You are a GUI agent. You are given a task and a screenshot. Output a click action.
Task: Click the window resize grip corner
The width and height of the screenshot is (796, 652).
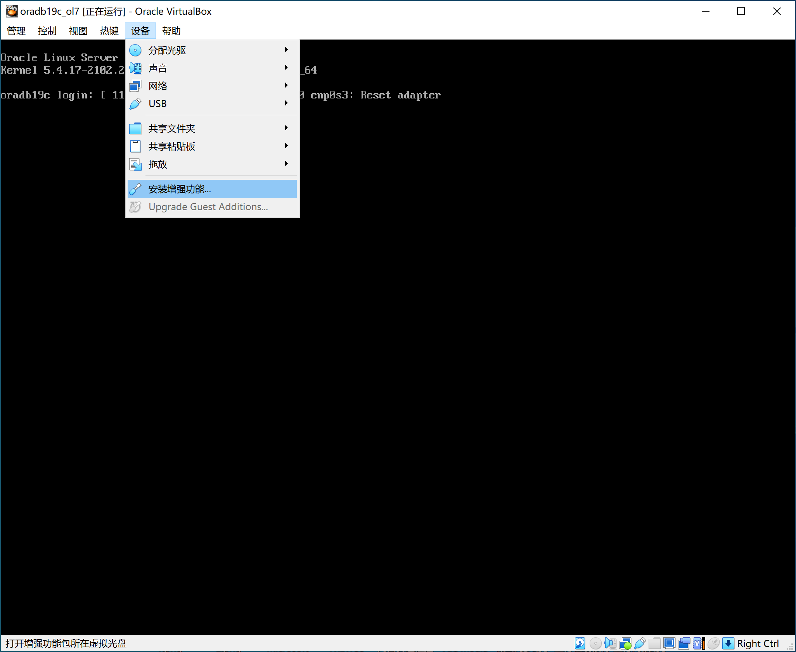pyautogui.click(x=790, y=646)
